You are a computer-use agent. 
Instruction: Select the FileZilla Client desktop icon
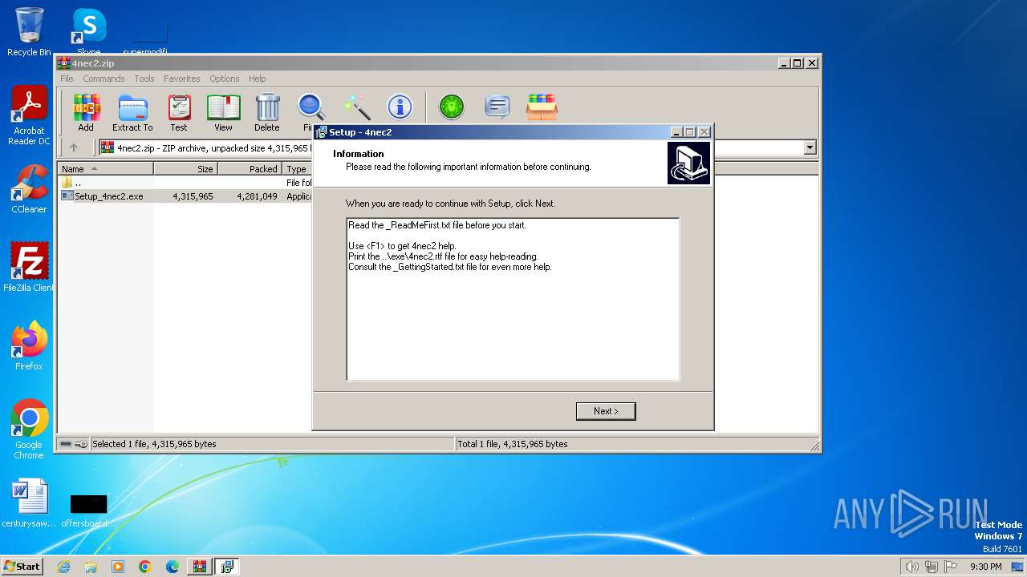[x=29, y=268]
